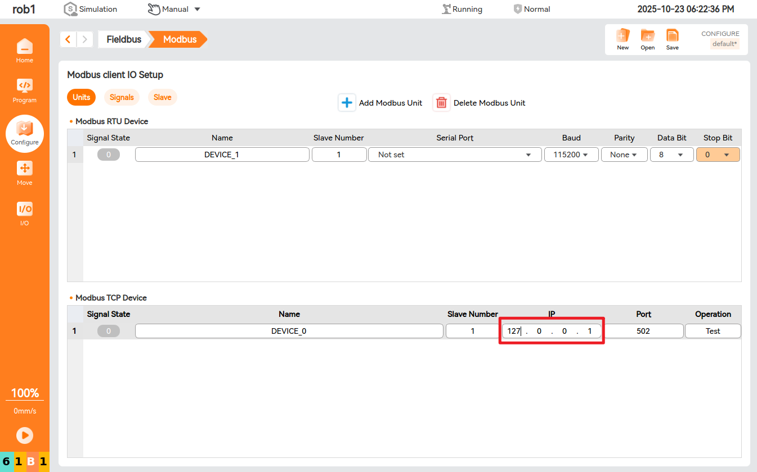The image size is (757, 472).
Task: Click the back navigation arrow
Action: point(68,39)
